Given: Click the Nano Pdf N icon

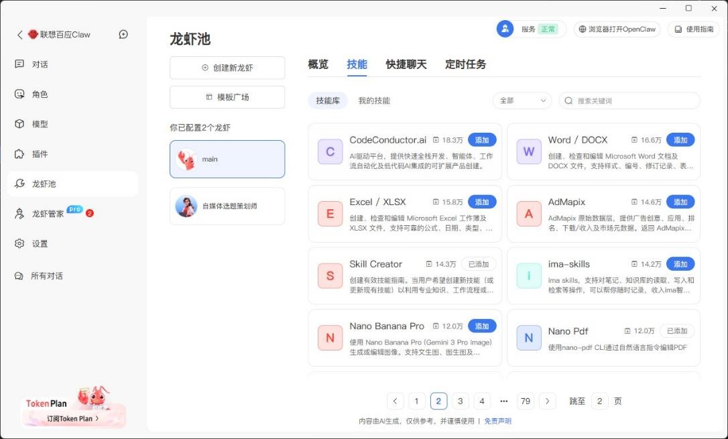Looking at the screenshot, I should [x=529, y=337].
